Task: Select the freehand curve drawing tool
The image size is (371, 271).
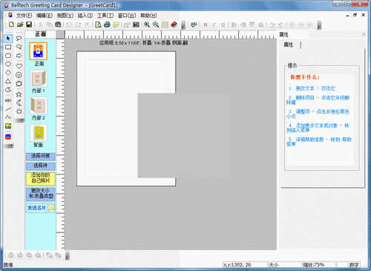Action: (8, 117)
